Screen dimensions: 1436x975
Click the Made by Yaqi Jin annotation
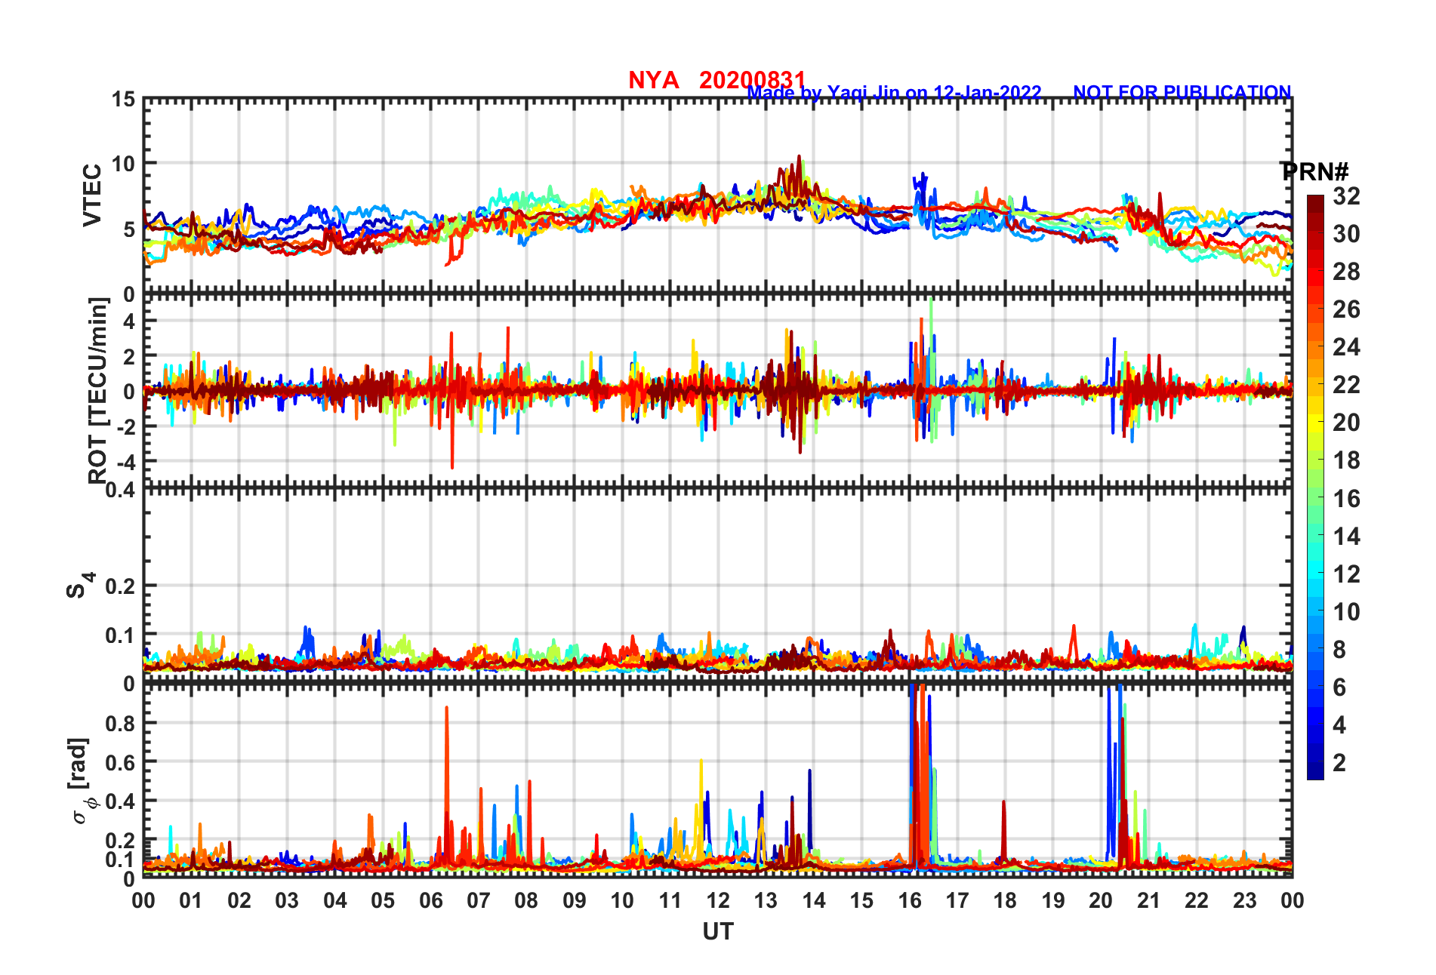point(894,93)
